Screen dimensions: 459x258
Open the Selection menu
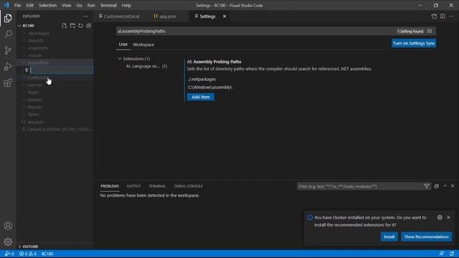[x=48, y=5]
